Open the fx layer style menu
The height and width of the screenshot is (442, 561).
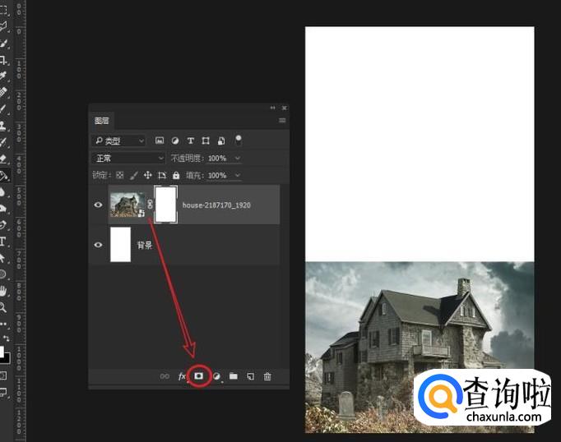(x=182, y=376)
